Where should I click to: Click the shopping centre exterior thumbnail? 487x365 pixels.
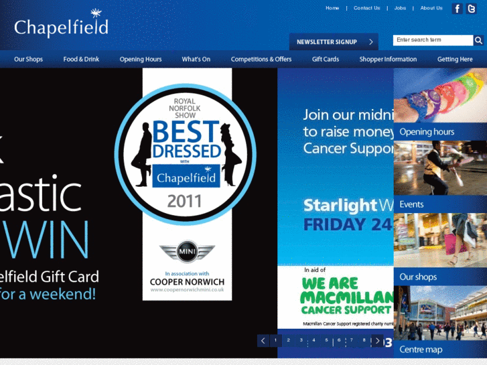click(x=440, y=313)
